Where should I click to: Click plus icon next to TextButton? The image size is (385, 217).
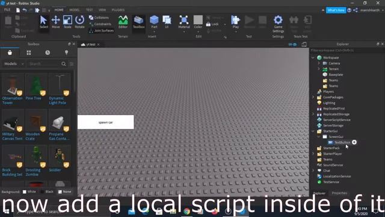[354, 142]
